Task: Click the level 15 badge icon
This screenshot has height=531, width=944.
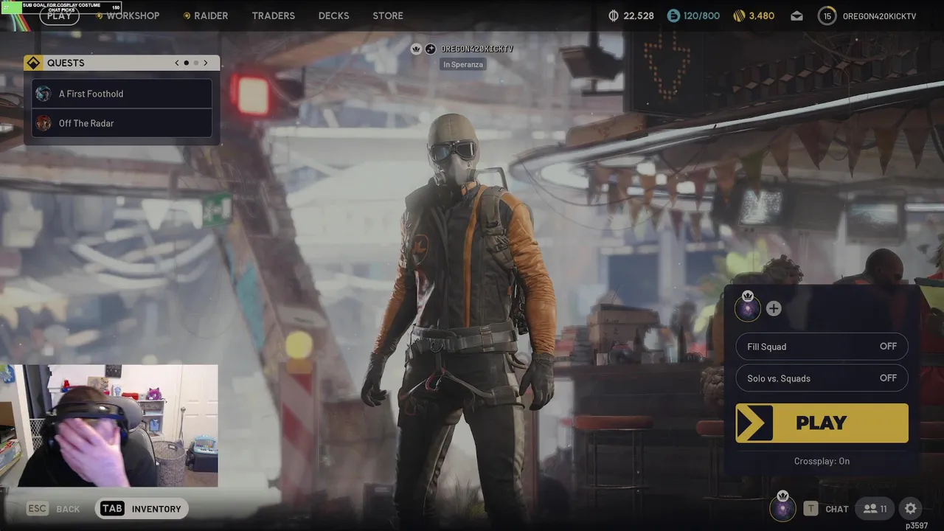Action: click(827, 15)
